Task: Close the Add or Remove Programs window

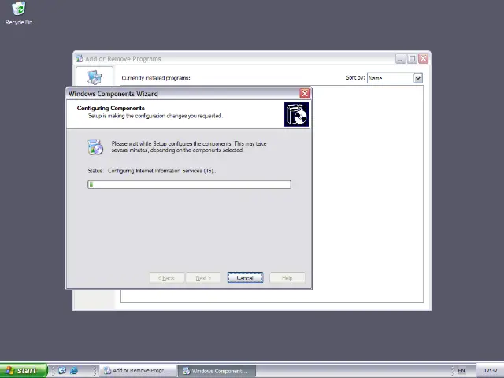Action: point(424,58)
